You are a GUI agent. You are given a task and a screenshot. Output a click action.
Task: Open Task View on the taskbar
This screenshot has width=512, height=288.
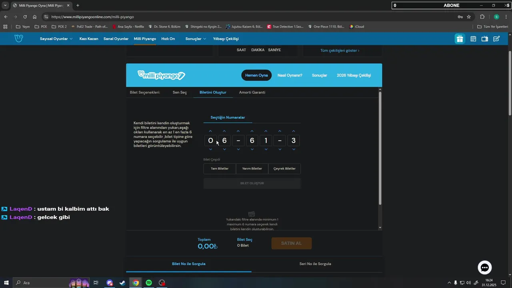(96, 283)
